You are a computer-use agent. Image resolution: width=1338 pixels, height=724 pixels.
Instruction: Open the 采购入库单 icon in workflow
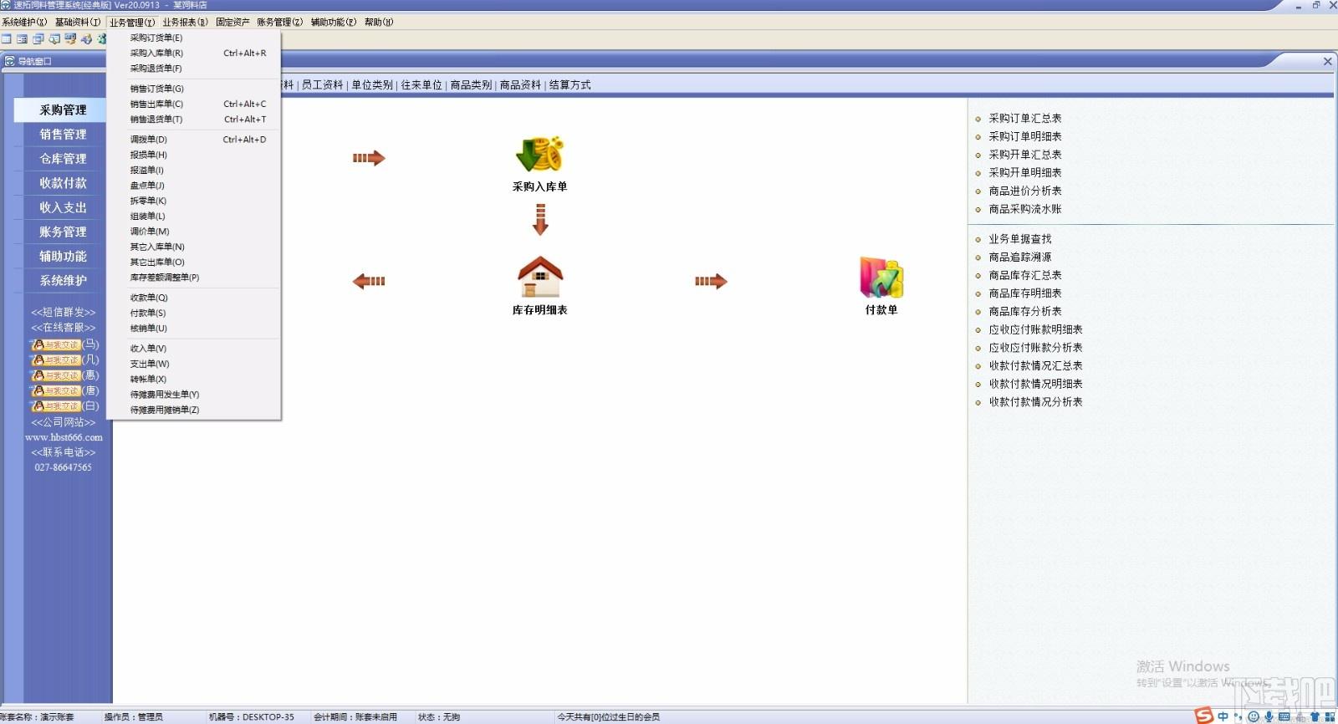point(540,156)
